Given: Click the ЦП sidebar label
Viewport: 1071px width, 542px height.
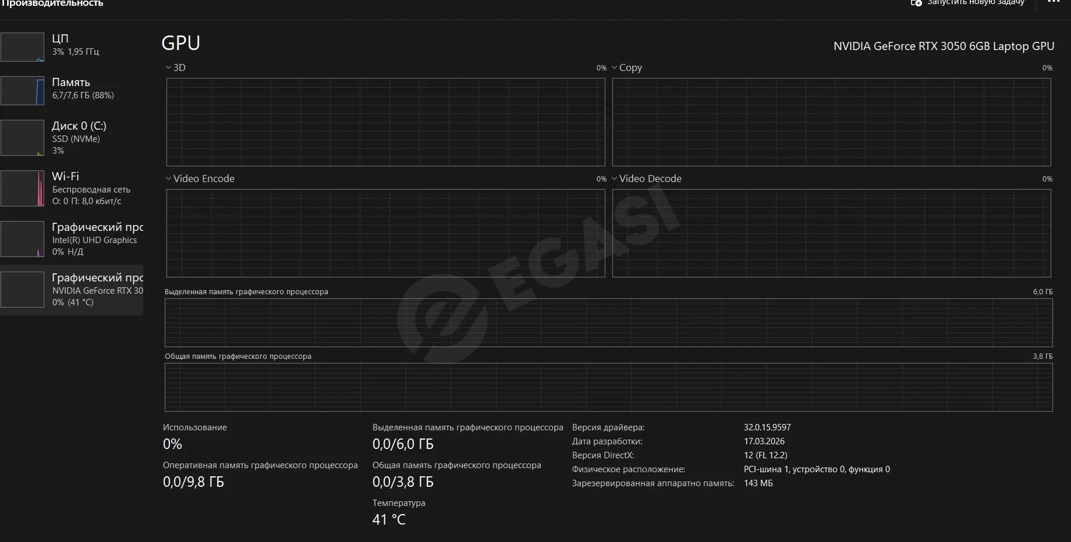Looking at the screenshot, I should [x=60, y=38].
